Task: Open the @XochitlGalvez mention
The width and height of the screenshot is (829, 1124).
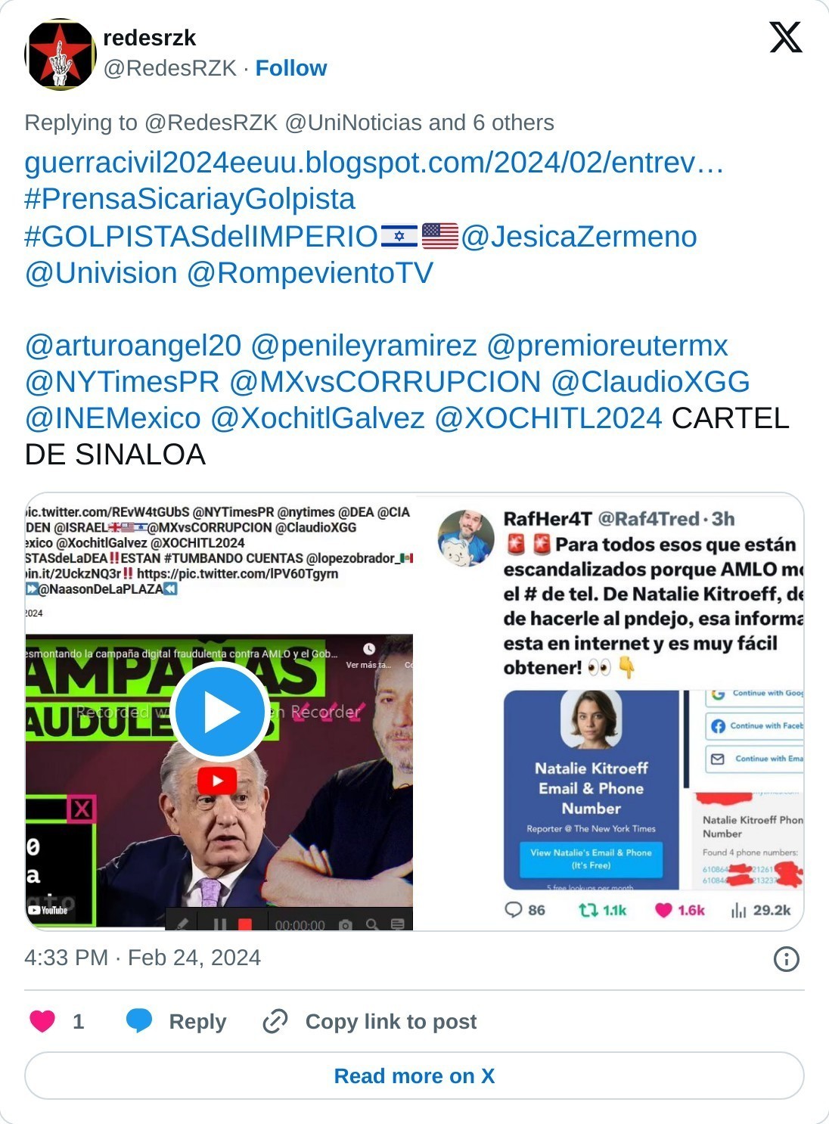Action: click(x=318, y=418)
